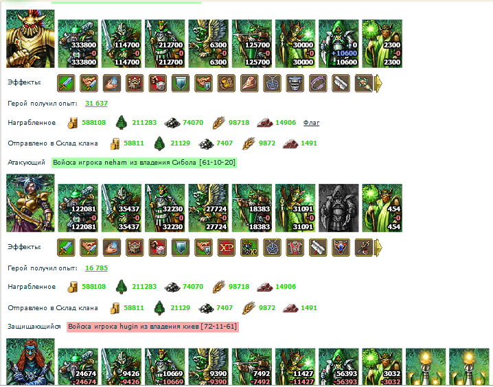Click the red XP effect icon
This screenshot has width=493, height=387.
(227, 248)
